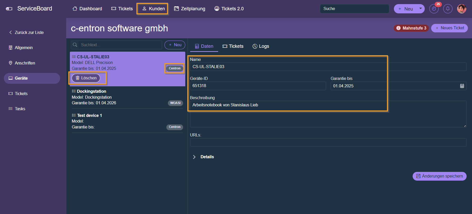Open calendar picker for Garantie bis
Viewport: 472px width, 214px height.
[x=462, y=86]
